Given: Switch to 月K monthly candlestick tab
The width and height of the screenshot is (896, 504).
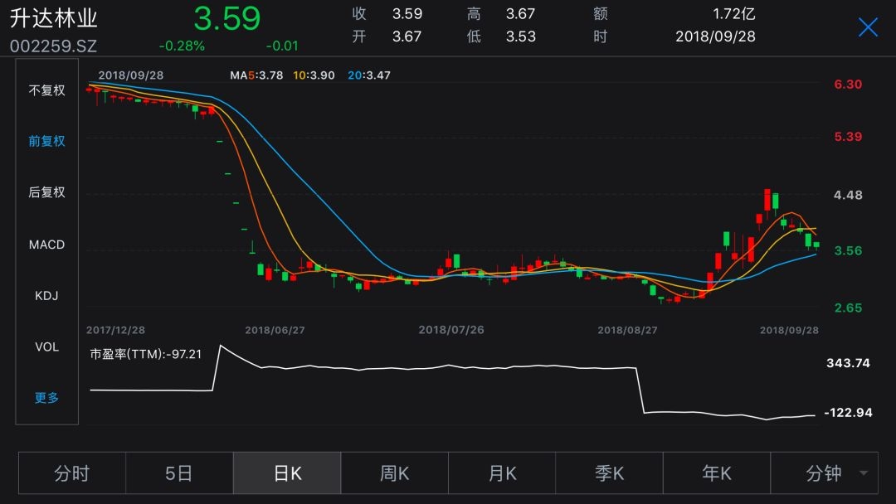Looking at the screenshot, I should pyautogui.click(x=502, y=473).
